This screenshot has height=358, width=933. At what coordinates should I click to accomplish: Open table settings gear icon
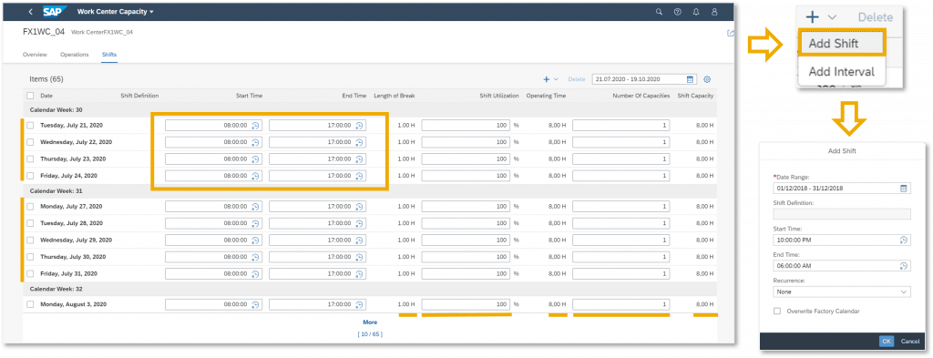707,79
